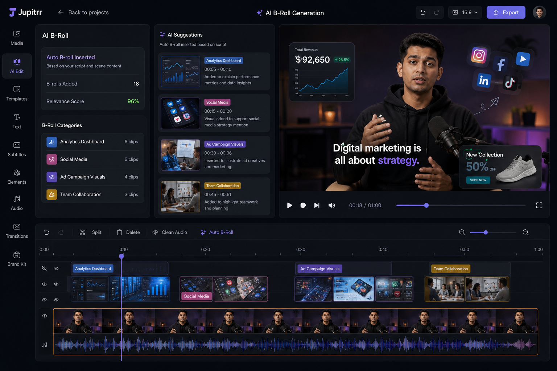The width and height of the screenshot is (557, 371).
Task: Play the video preview
Action: click(289, 205)
